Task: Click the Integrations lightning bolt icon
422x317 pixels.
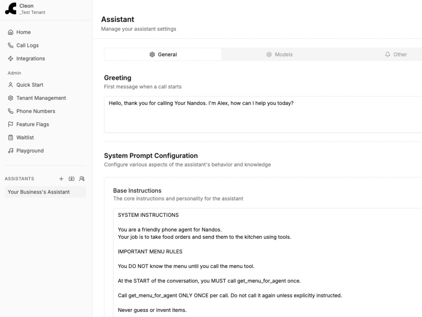Action: coord(11,58)
